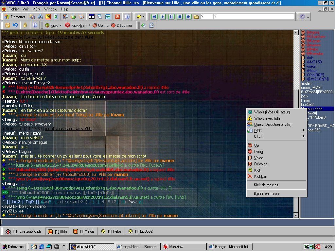This screenshot has width=335, height=251.
Task: Click the padlock icon on toolbar
Action: 25,25
